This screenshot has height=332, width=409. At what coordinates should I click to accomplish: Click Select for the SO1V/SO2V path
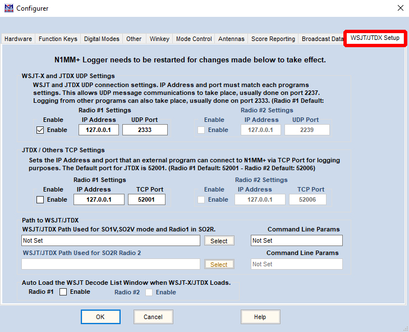pos(219,241)
